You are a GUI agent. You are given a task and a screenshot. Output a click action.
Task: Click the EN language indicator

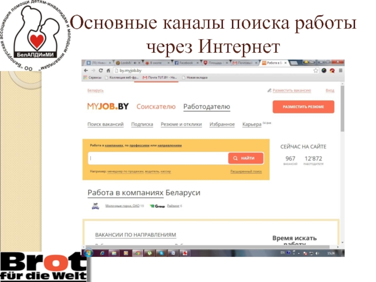(x=282, y=253)
